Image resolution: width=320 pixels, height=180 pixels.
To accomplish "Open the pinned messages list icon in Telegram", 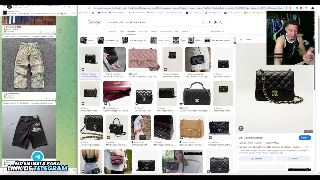I will coord(74,12).
